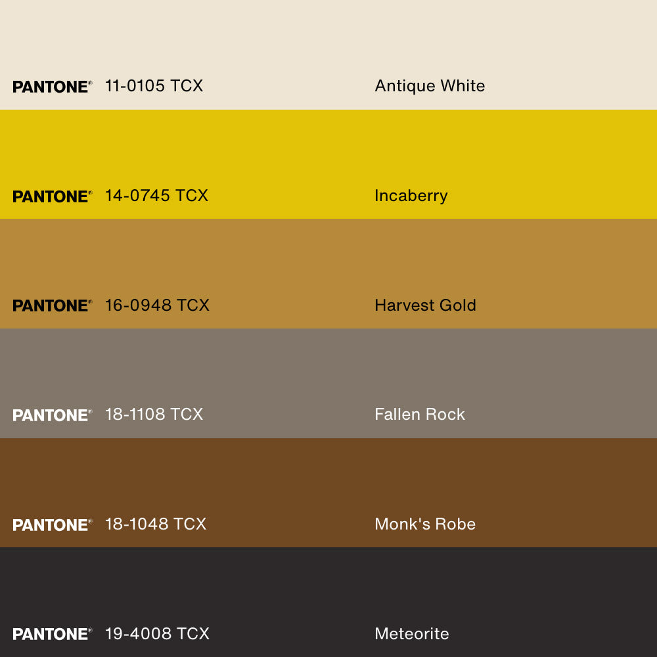Screen dimensions: 657x657
Task: Select the Incaberry name label
Action: pyautogui.click(x=411, y=196)
